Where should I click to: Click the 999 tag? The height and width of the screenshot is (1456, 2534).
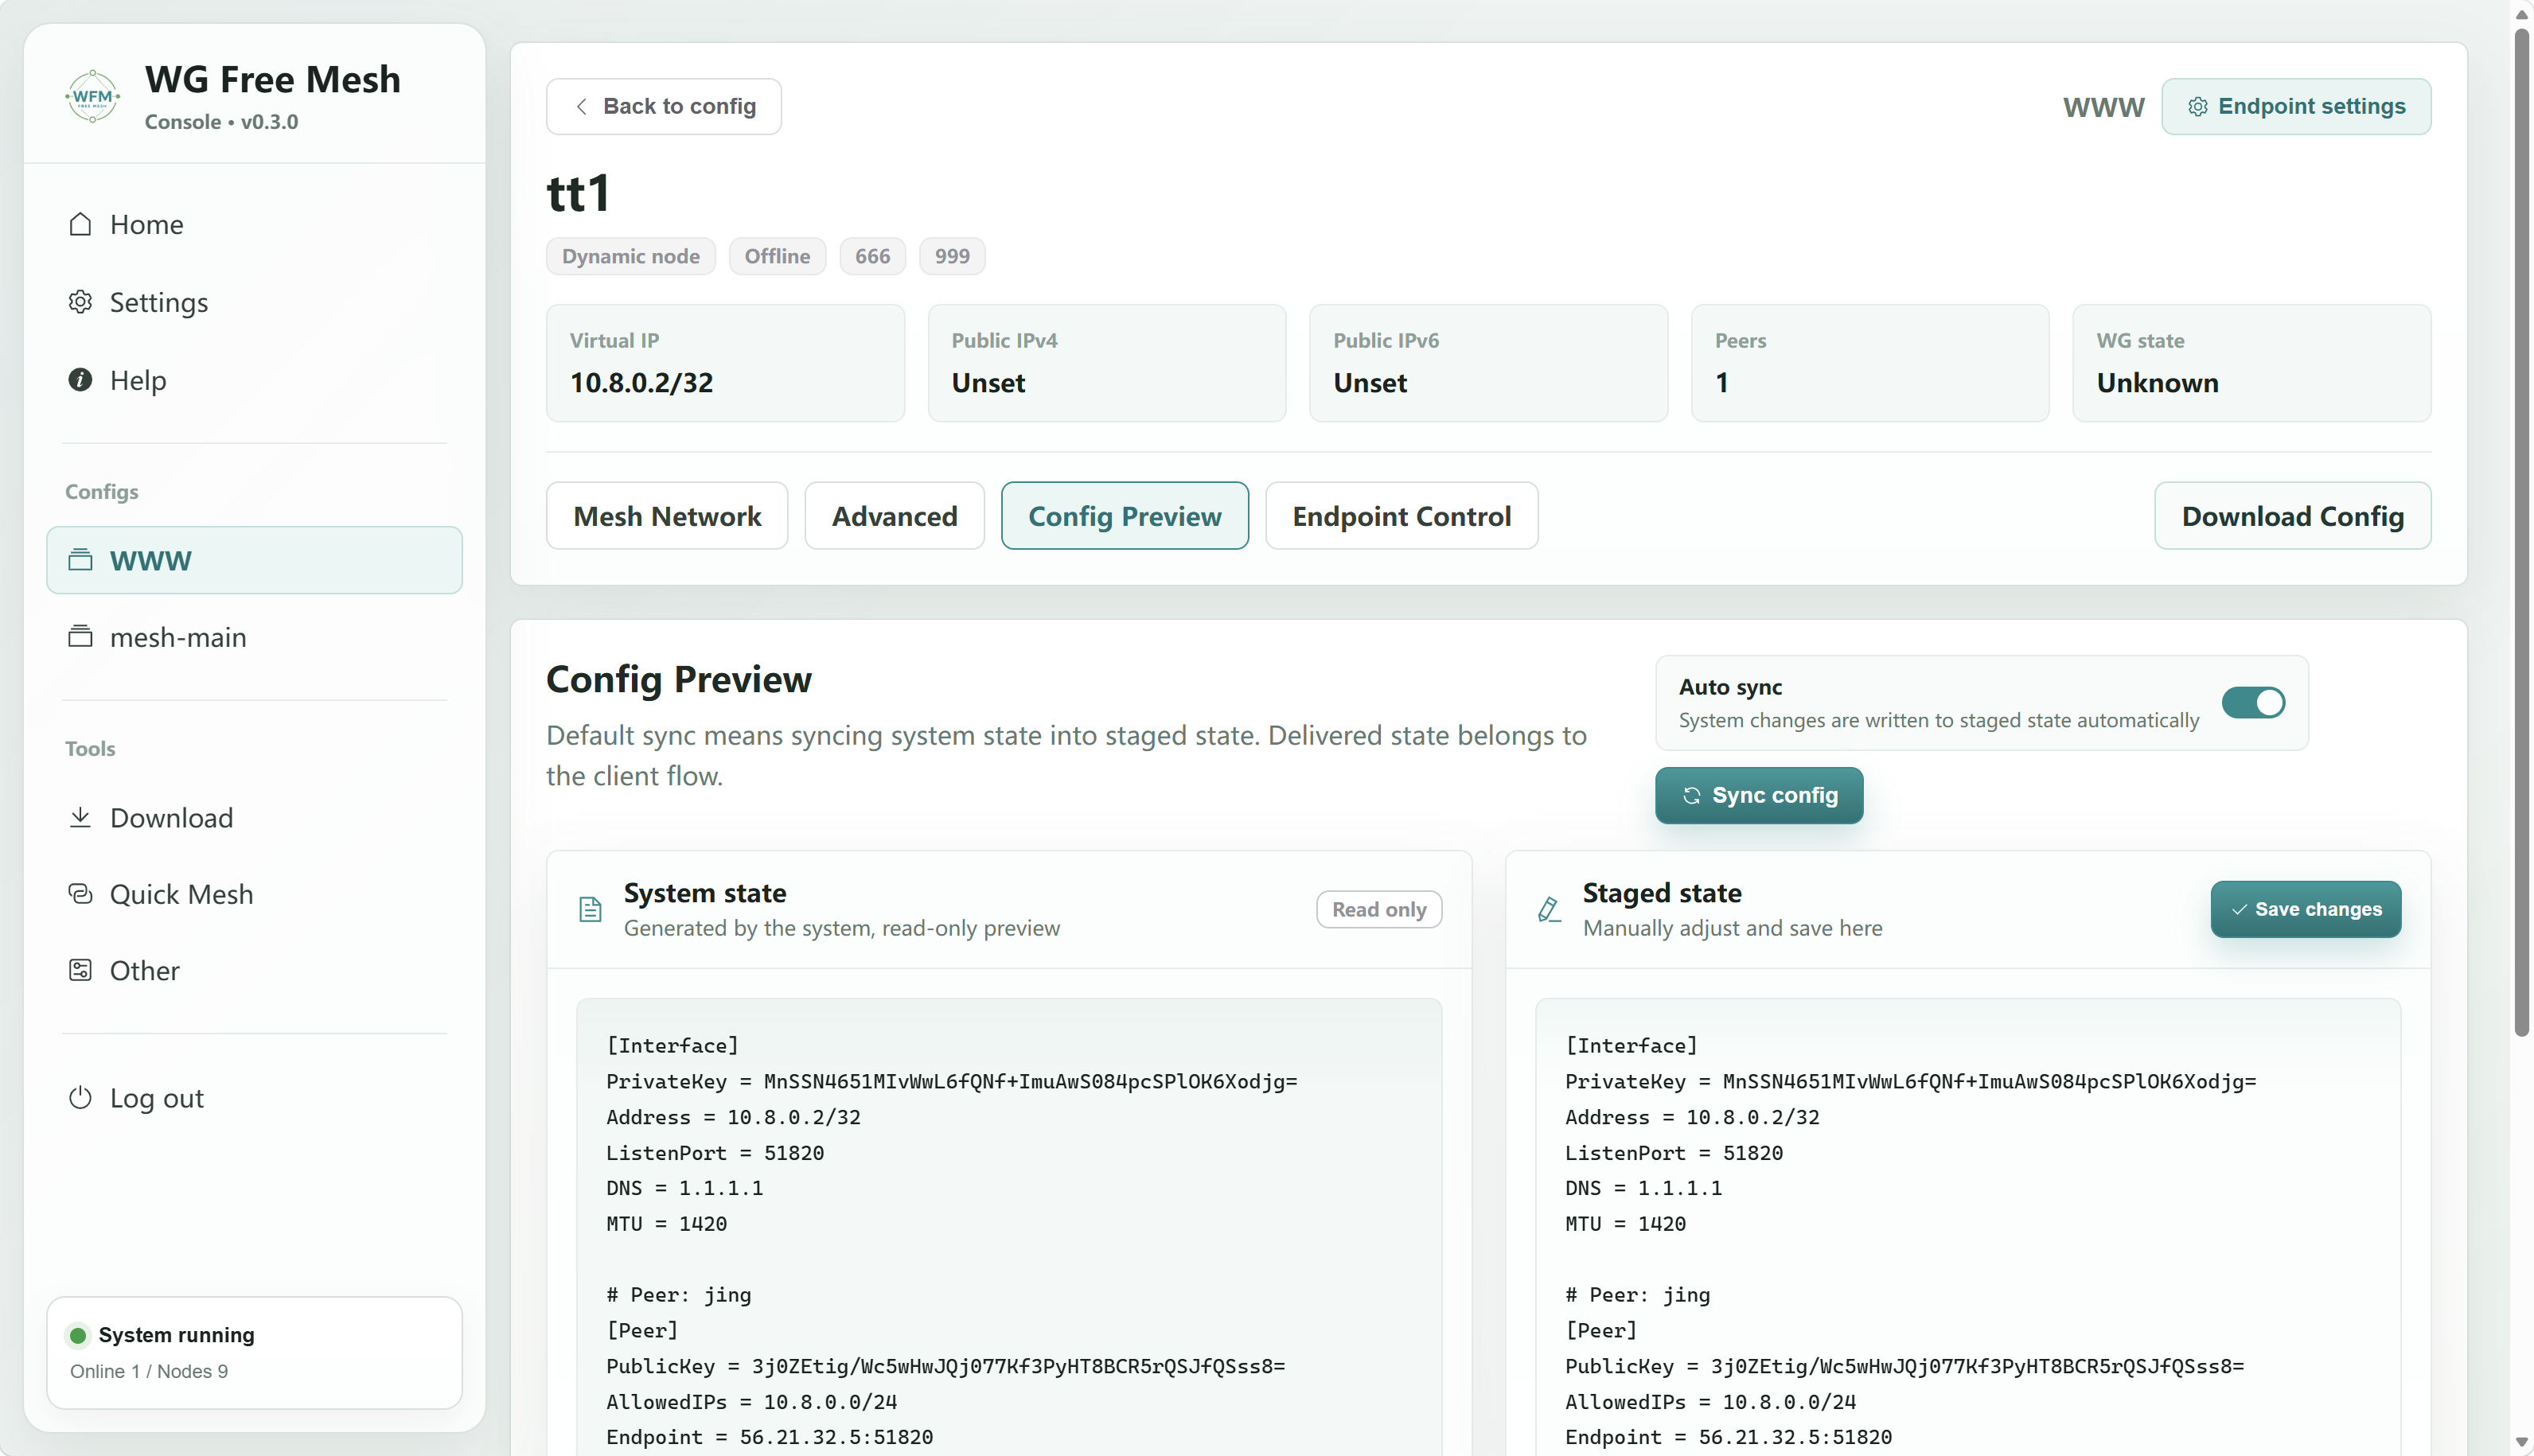[952, 256]
